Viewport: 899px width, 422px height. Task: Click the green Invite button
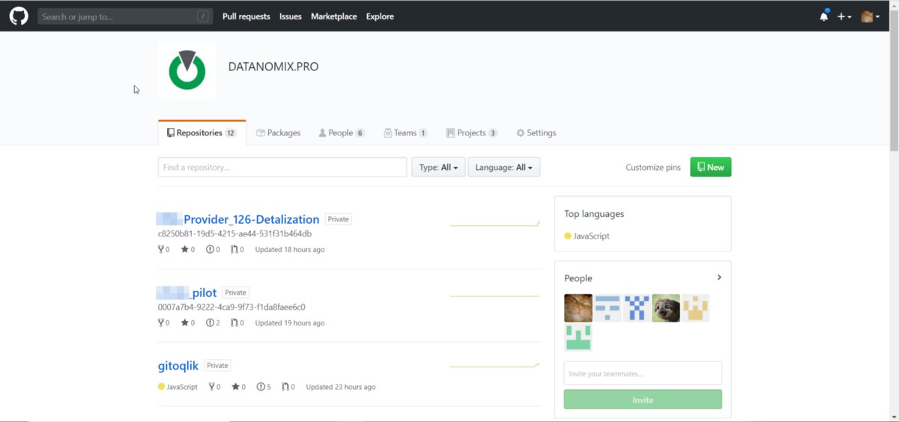(x=643, y=400)
